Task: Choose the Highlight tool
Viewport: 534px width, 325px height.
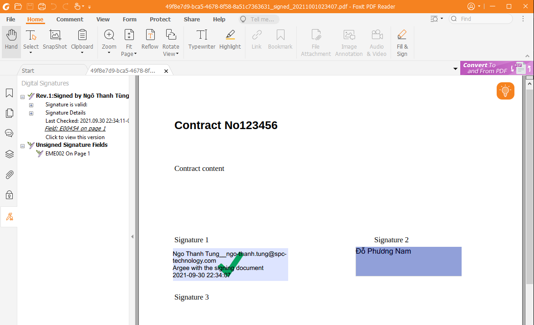Action: (x=230, y=40)
